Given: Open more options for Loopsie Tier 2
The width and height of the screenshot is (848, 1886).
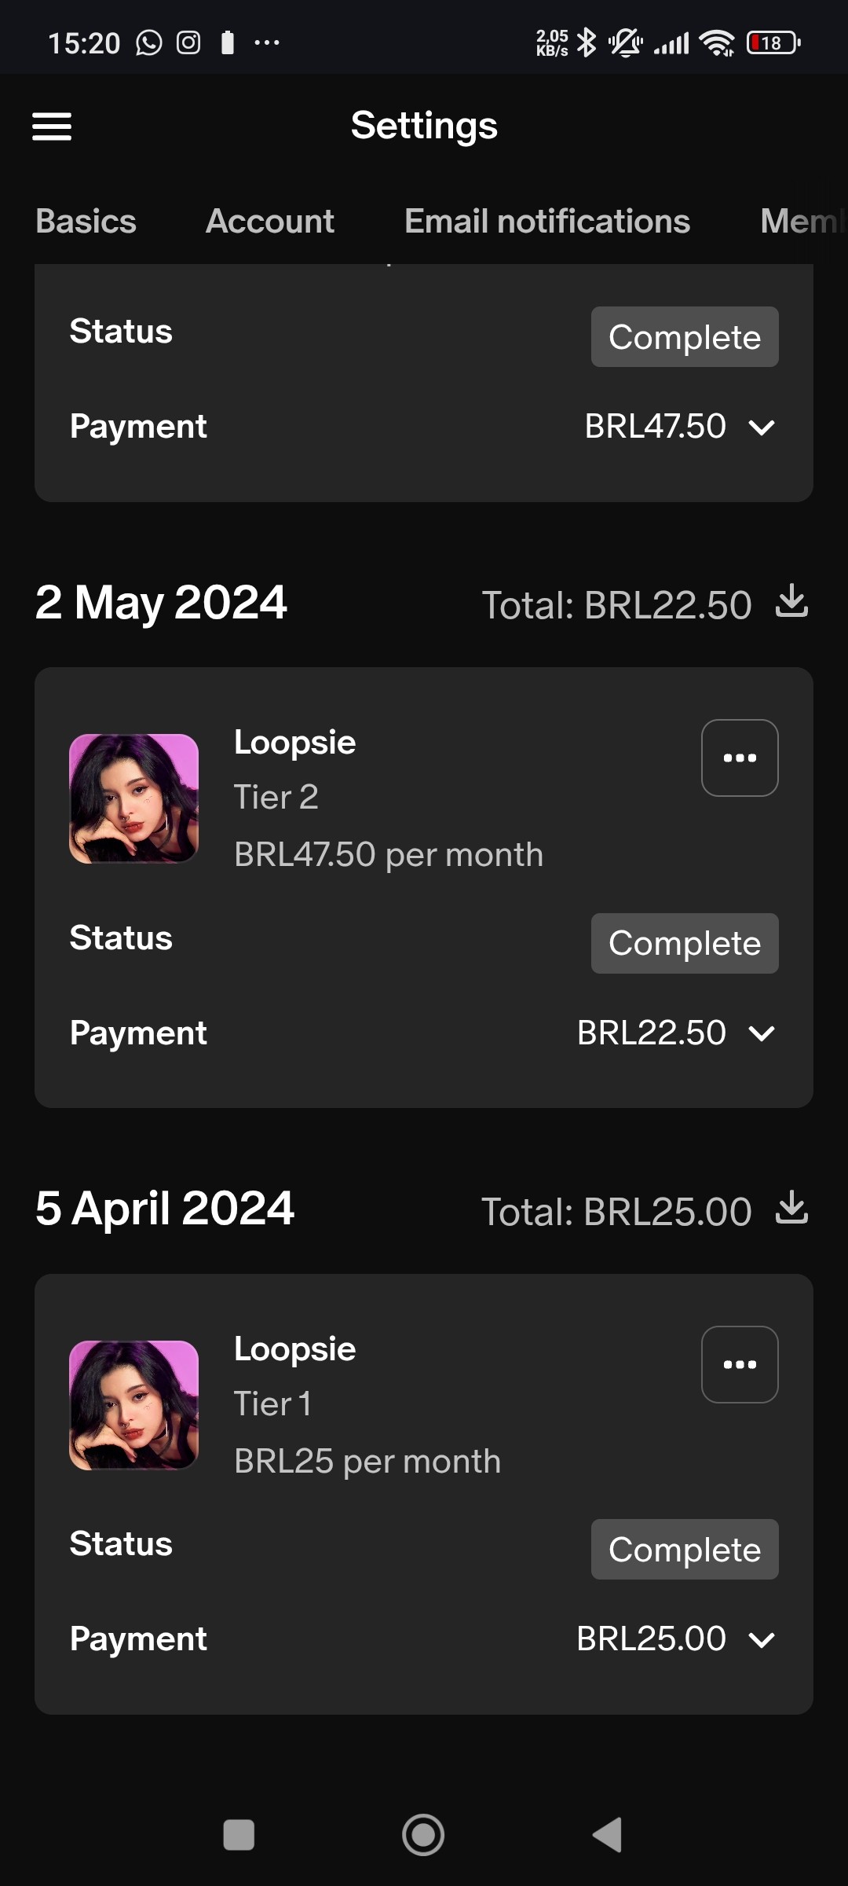Looking at the screenshot, I should click(x=740, y=758).
